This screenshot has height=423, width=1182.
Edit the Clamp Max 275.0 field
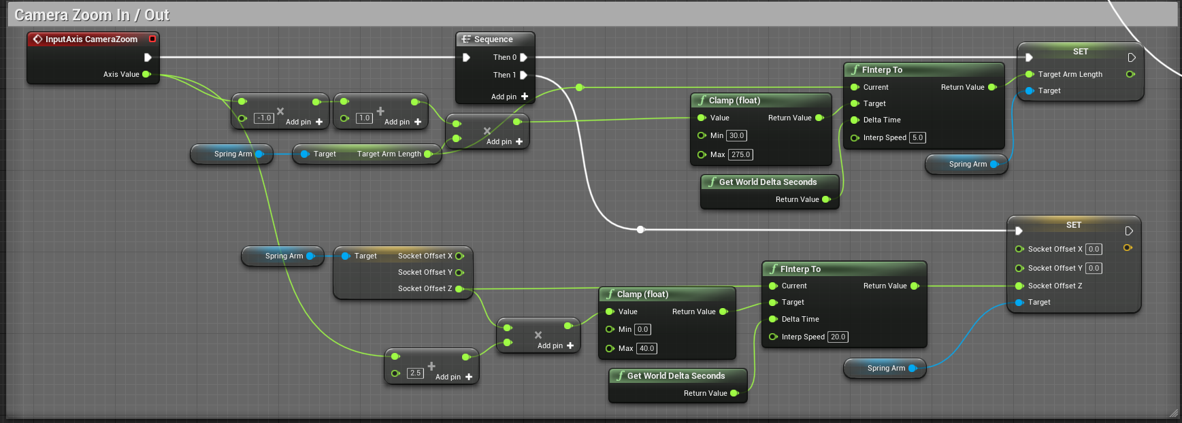coord(740,155)
